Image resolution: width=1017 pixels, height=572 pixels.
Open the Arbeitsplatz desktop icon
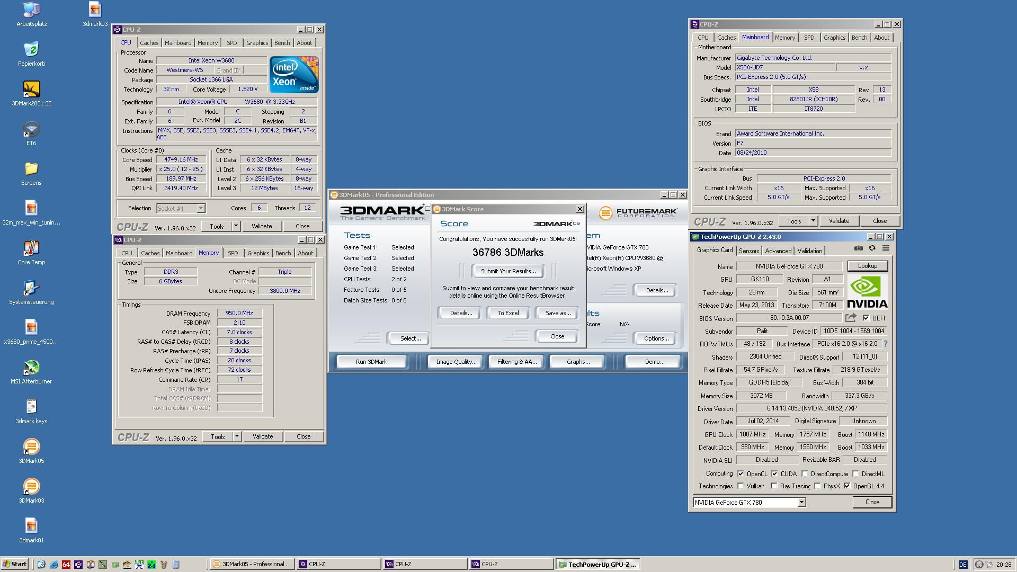coord(31,14)
